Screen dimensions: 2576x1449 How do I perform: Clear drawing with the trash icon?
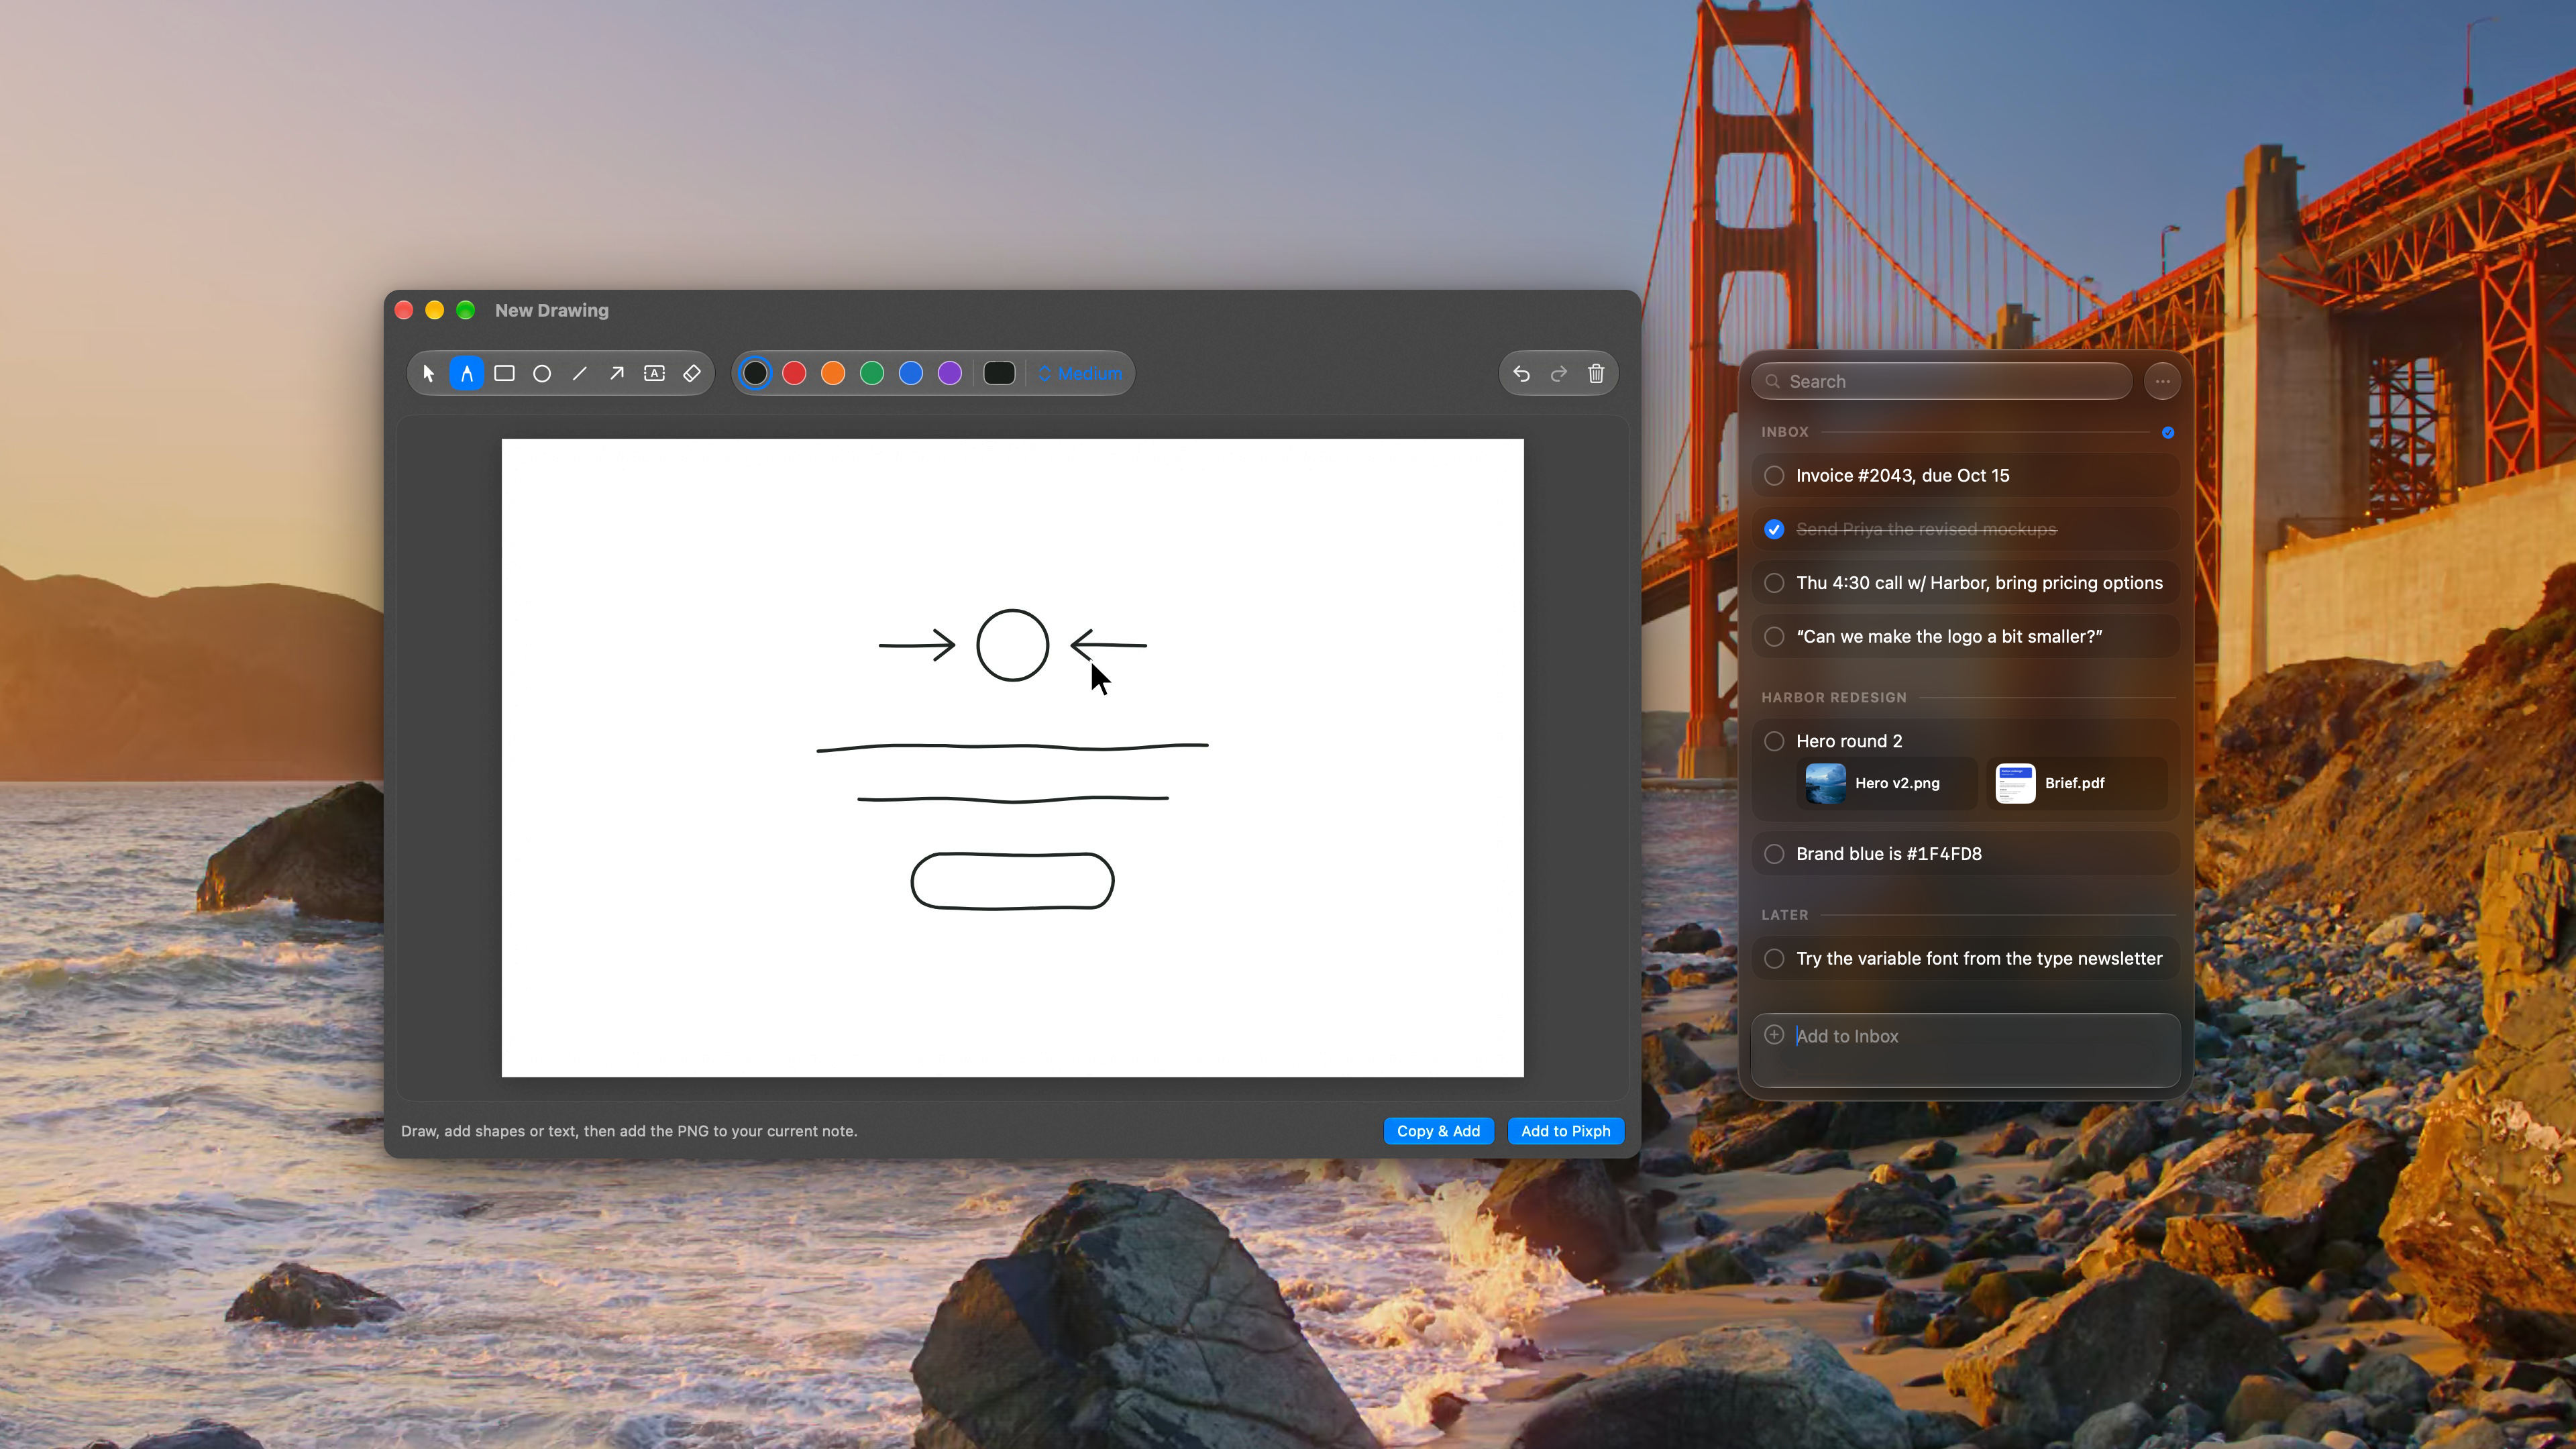(1596, 373)
